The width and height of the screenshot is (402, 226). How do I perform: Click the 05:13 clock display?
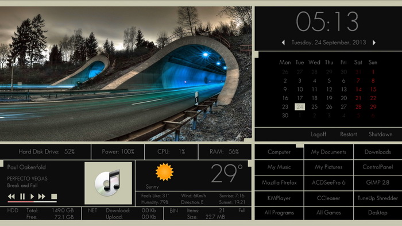point(327,21)
